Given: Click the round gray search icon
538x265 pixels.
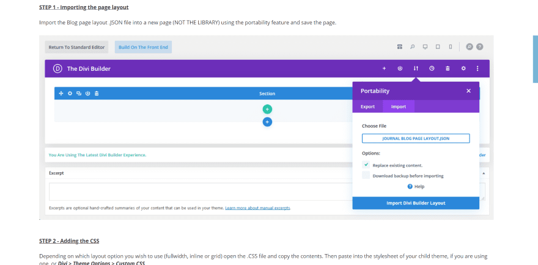Looking at the screenshot, I should point(470,46).
